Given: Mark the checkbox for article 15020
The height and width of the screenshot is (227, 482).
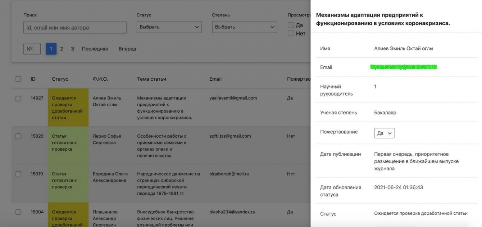Looking at the screenshot, I should click(18, 136).
